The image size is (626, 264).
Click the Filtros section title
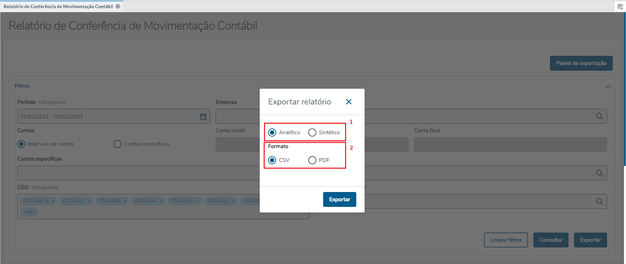click(22, 86)
